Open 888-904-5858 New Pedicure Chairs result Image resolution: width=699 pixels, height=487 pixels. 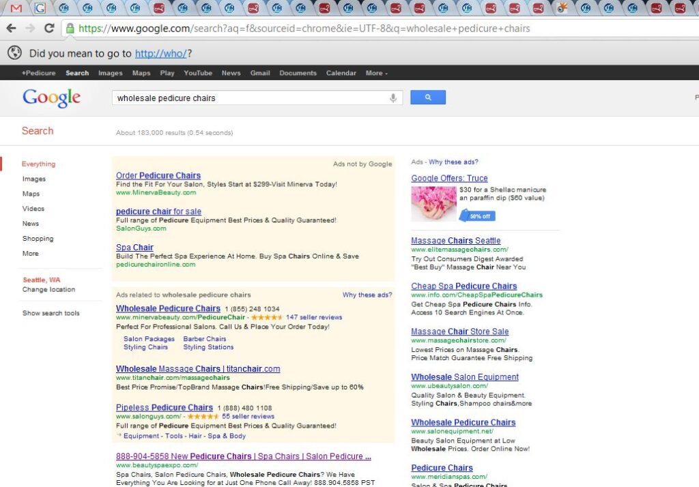coord(244,456)
